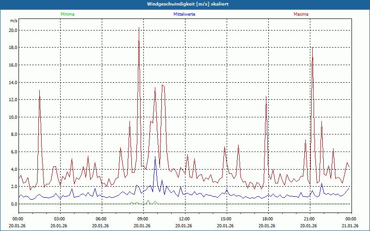Viewport: 370px width, 231px height.
Task: Click the 15:00 time axis label
Action: click(226, 219)
